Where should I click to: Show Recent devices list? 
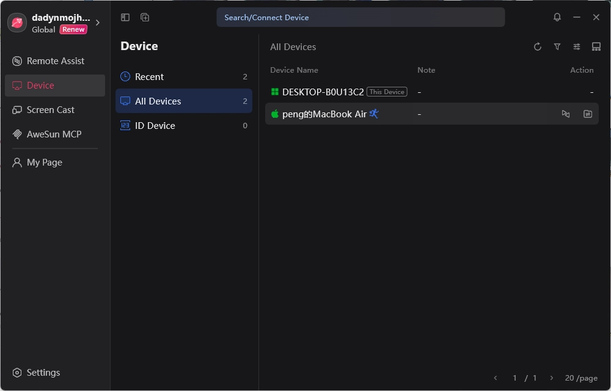183,77
